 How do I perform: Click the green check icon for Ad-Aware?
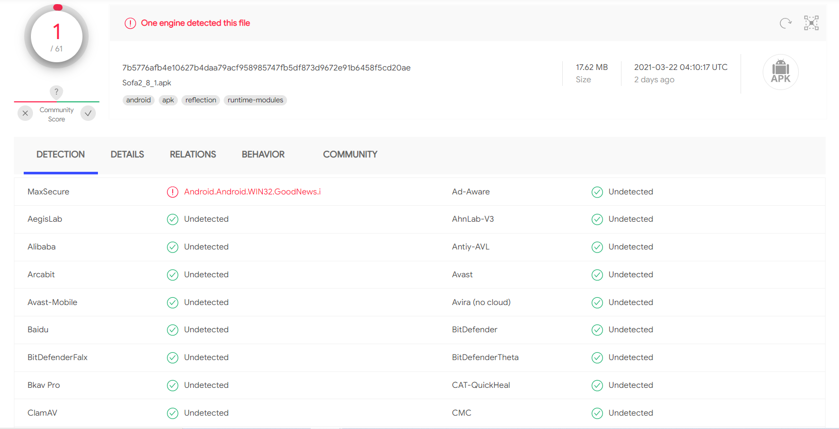pos(597,192)
